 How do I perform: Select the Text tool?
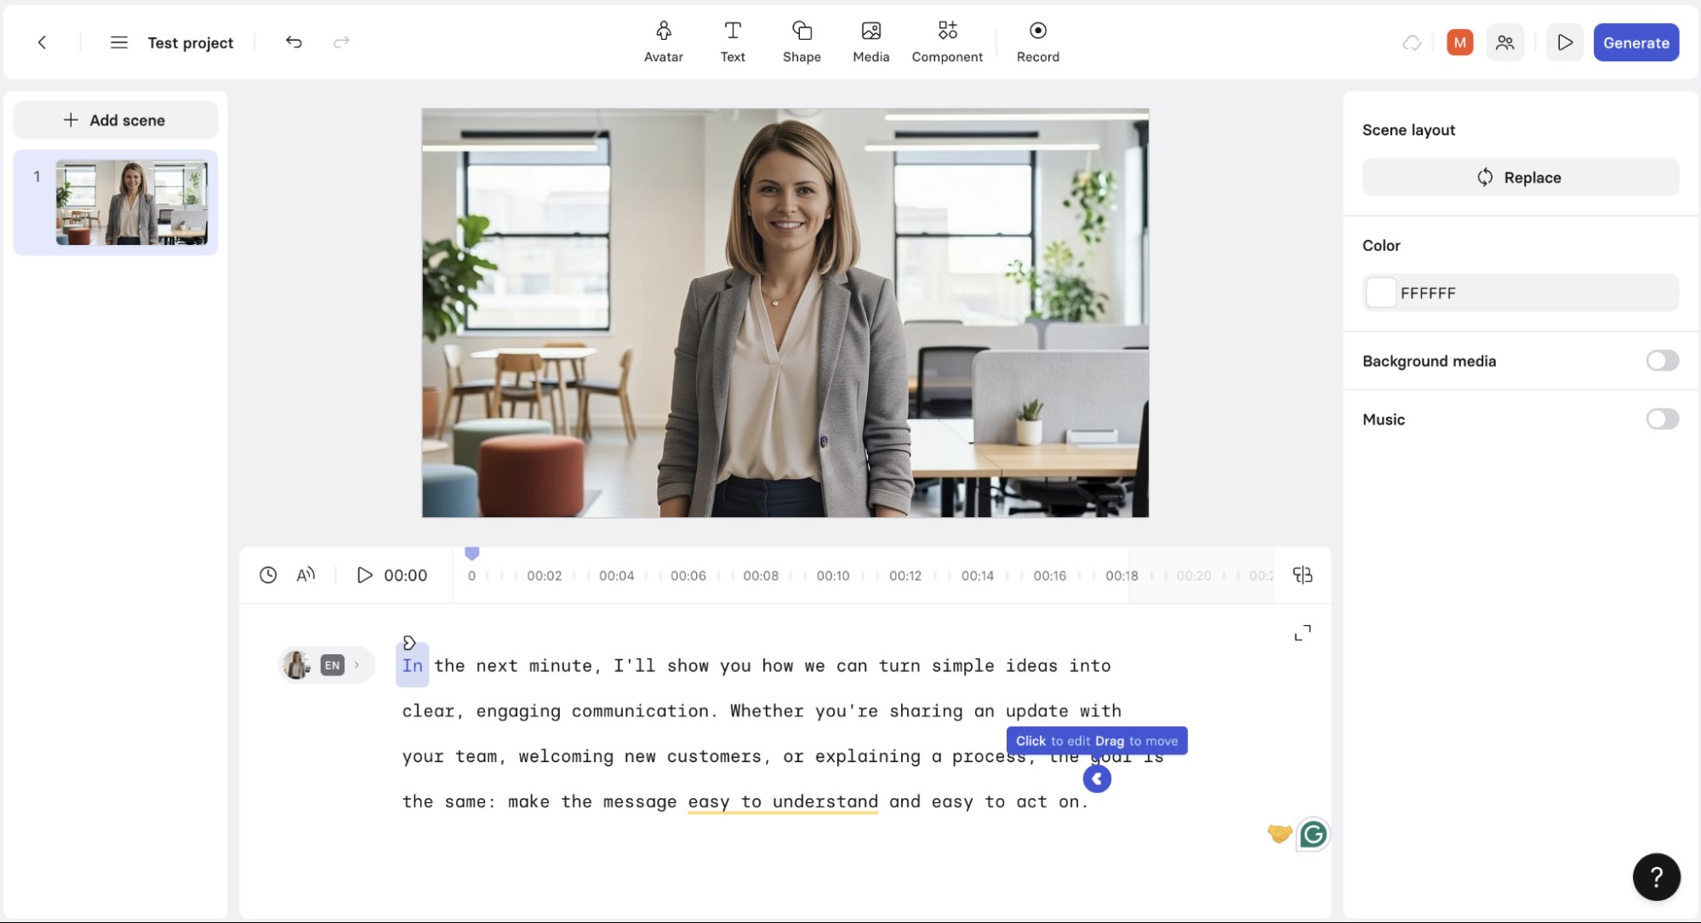click(732, 42)
